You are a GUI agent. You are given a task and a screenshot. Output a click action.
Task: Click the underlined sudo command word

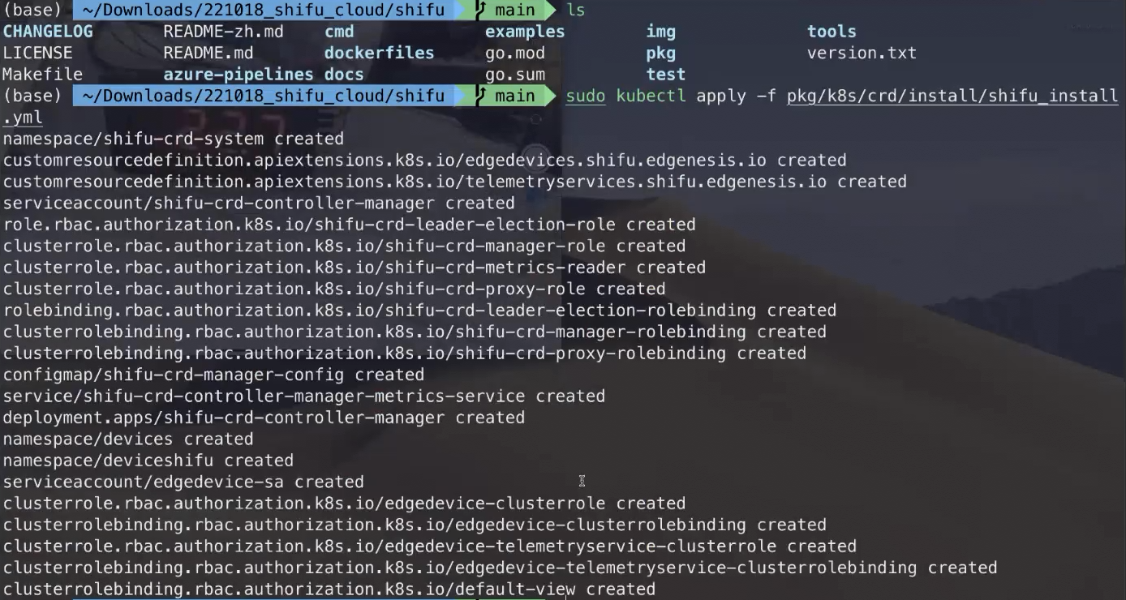pos(585,96)
